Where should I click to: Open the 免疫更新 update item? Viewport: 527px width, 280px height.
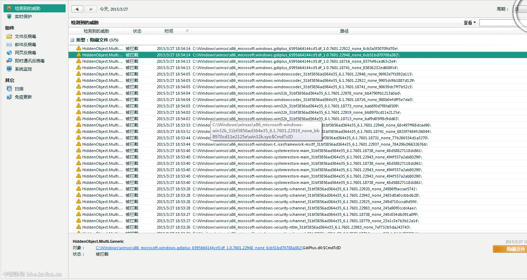coord(23,97)
